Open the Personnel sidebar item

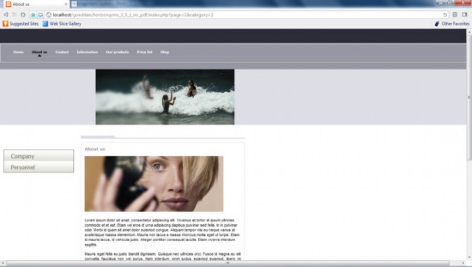tap(38, 167)
